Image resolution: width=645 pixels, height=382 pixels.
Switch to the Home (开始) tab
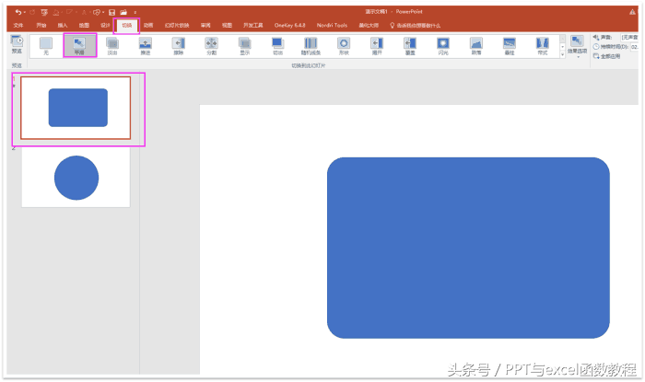click(41, 26)
